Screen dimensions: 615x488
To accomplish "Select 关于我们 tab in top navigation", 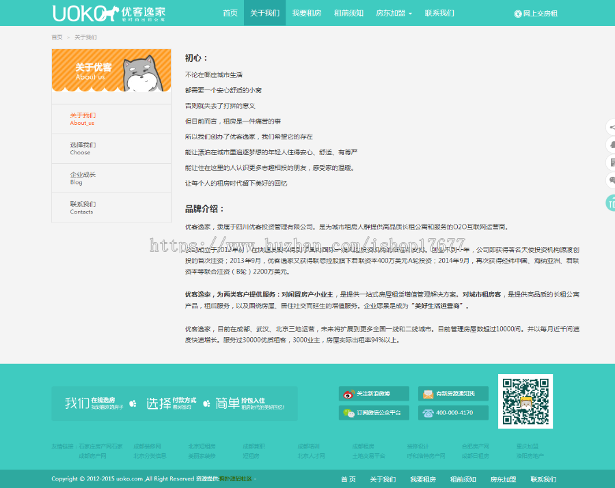I will point(264,13).
